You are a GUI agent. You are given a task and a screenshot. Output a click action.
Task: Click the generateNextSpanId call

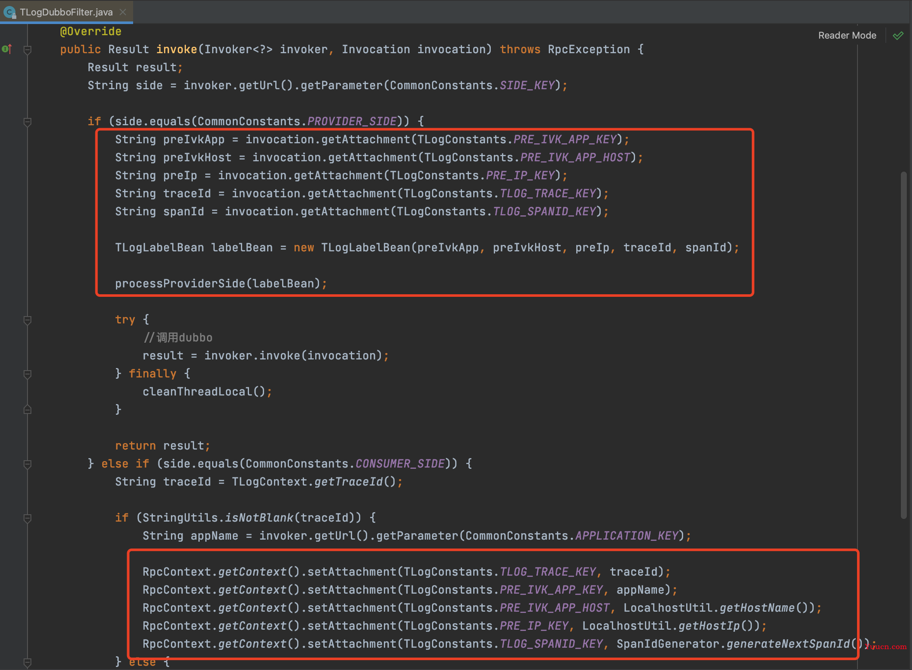click(x=788, y=644)
